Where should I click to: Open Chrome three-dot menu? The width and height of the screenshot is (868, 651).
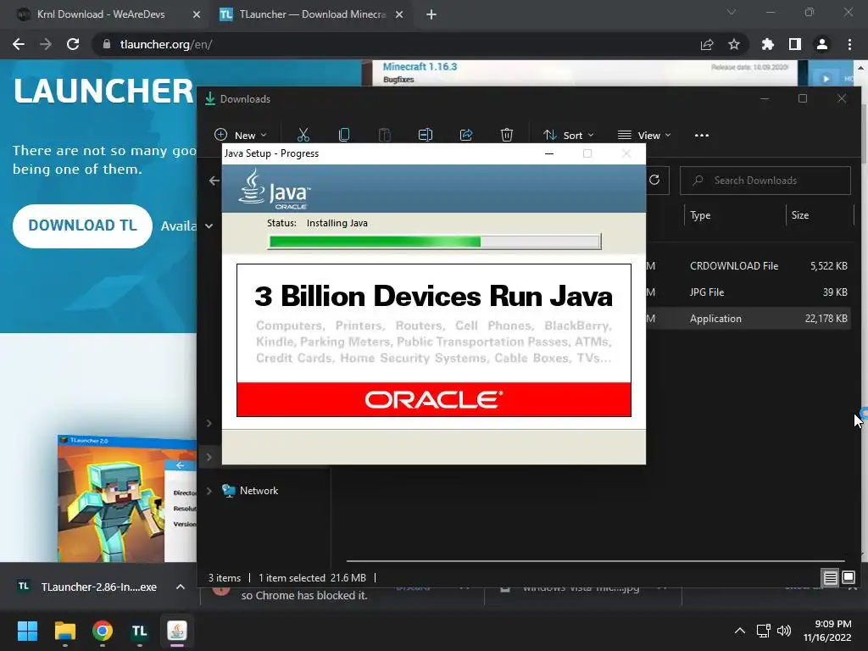point(849,44)
